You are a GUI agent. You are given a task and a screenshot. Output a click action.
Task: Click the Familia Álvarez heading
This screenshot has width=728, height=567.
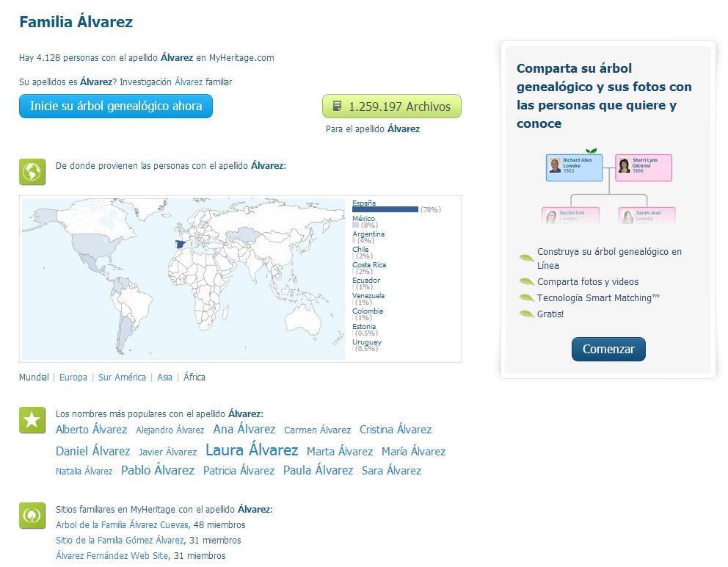coord(76,22)
